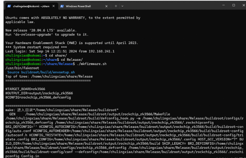Close the Windows PowerShell tab
This screenshot has width=246, height=158.
tap(106, 6)
